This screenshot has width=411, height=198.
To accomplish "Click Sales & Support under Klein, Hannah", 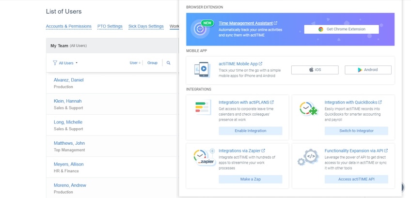I will 68,108.
